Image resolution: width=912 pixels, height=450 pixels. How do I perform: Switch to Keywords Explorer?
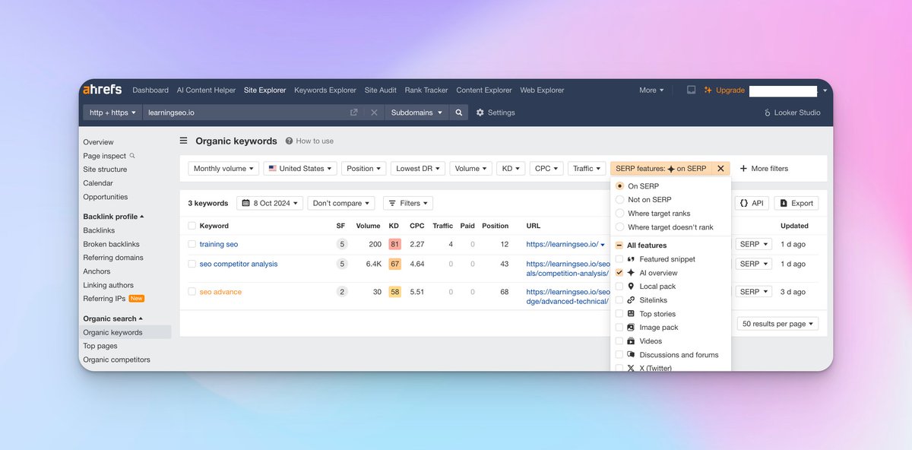[325, 90]
